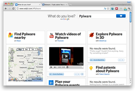Show next YouTube result arrow

(78, 74)
